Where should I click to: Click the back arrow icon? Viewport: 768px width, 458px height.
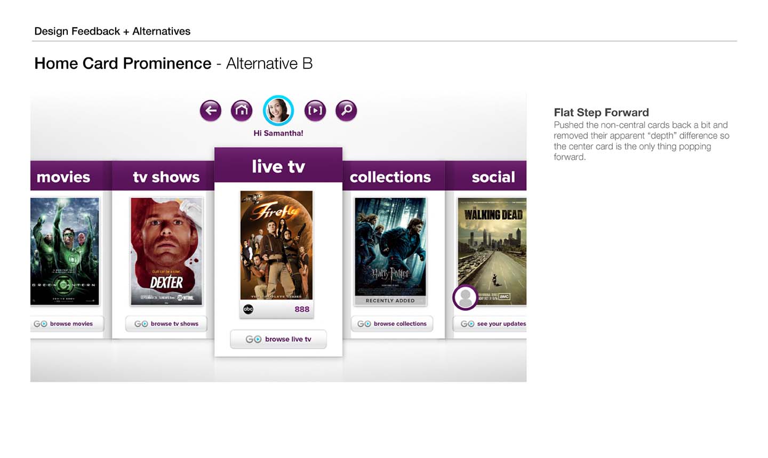coord(211,110)
